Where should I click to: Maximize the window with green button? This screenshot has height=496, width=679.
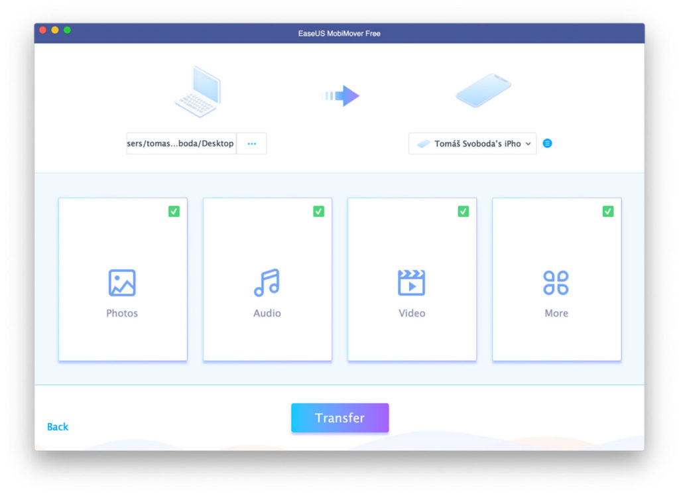(x=67, y=30)
